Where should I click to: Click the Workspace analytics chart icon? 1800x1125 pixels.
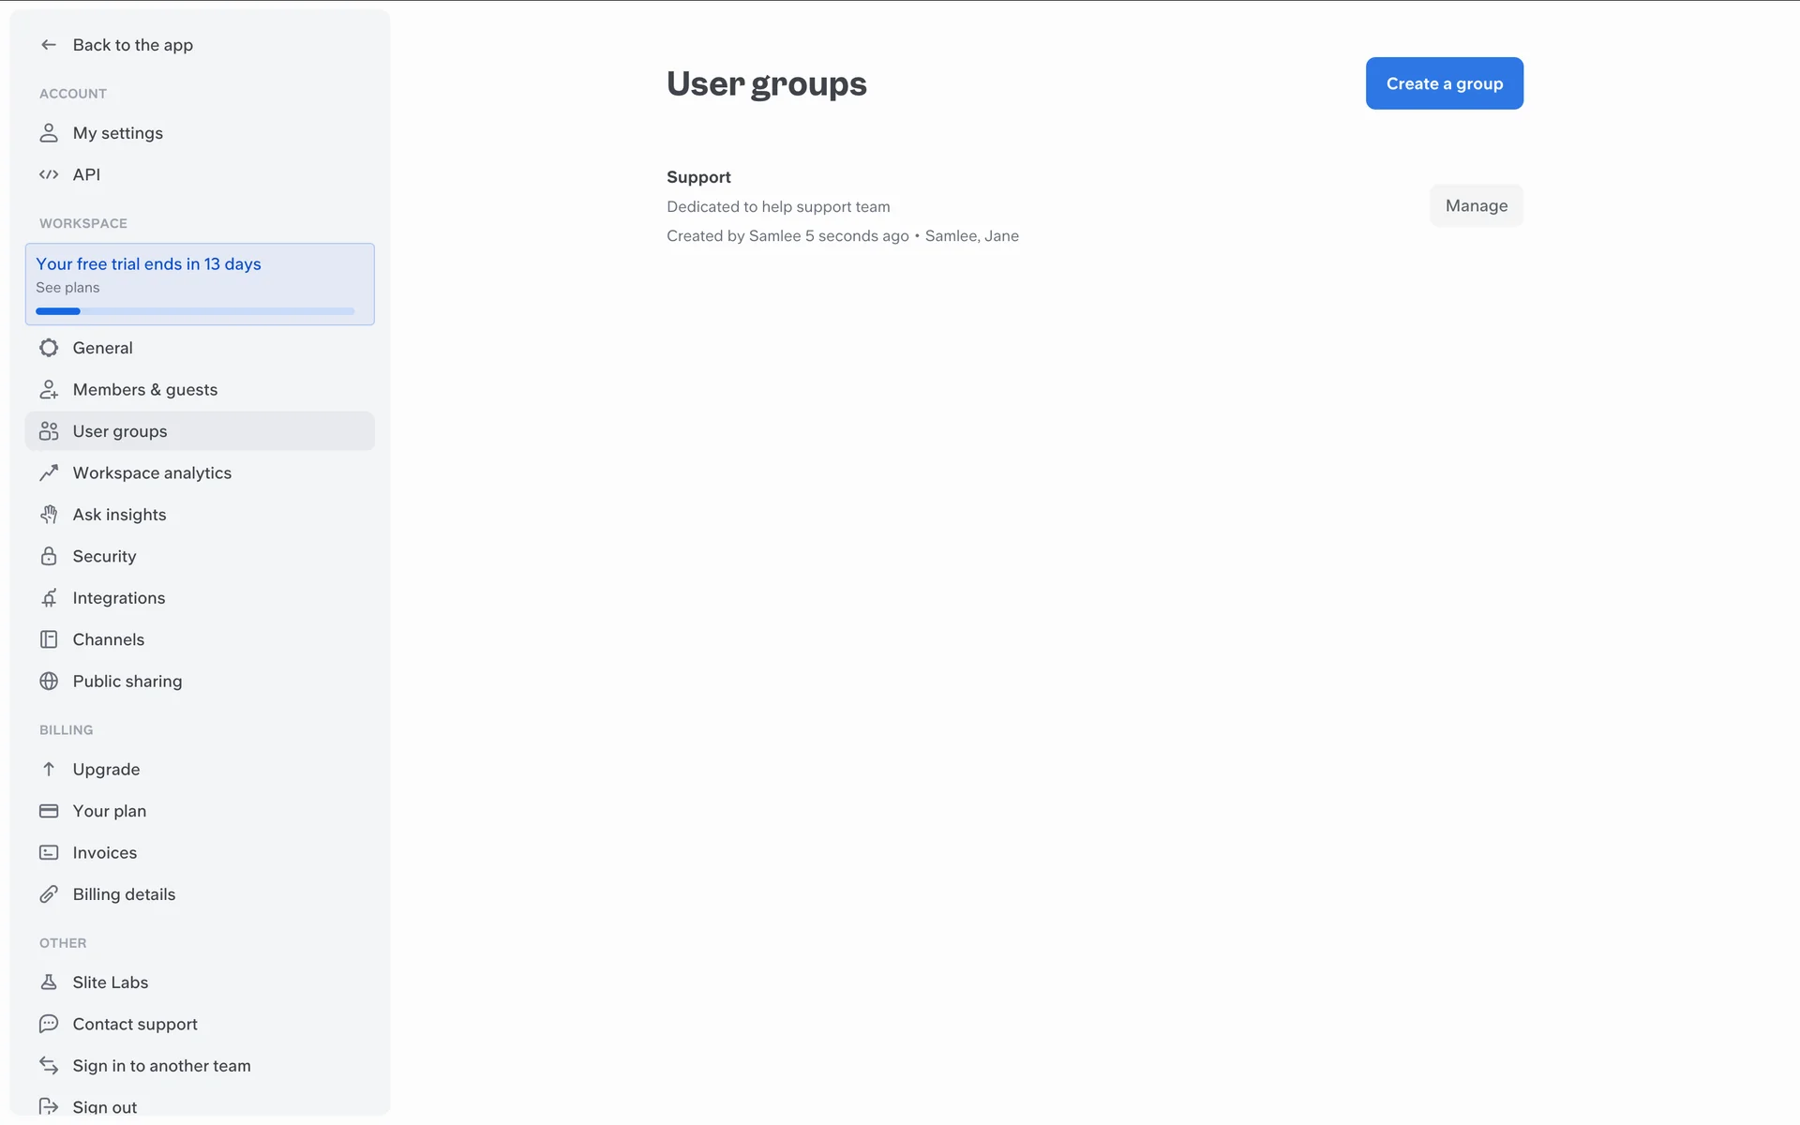click(x=49, y=473)
